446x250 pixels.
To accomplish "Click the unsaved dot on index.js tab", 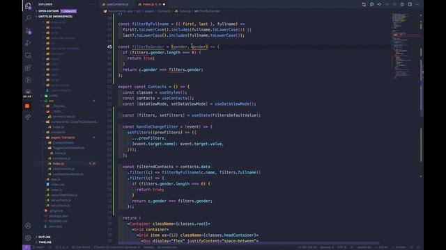I will coord(164,4).
